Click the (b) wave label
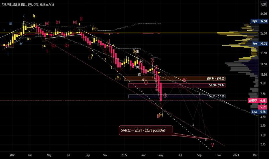 [x=53, y=46]
